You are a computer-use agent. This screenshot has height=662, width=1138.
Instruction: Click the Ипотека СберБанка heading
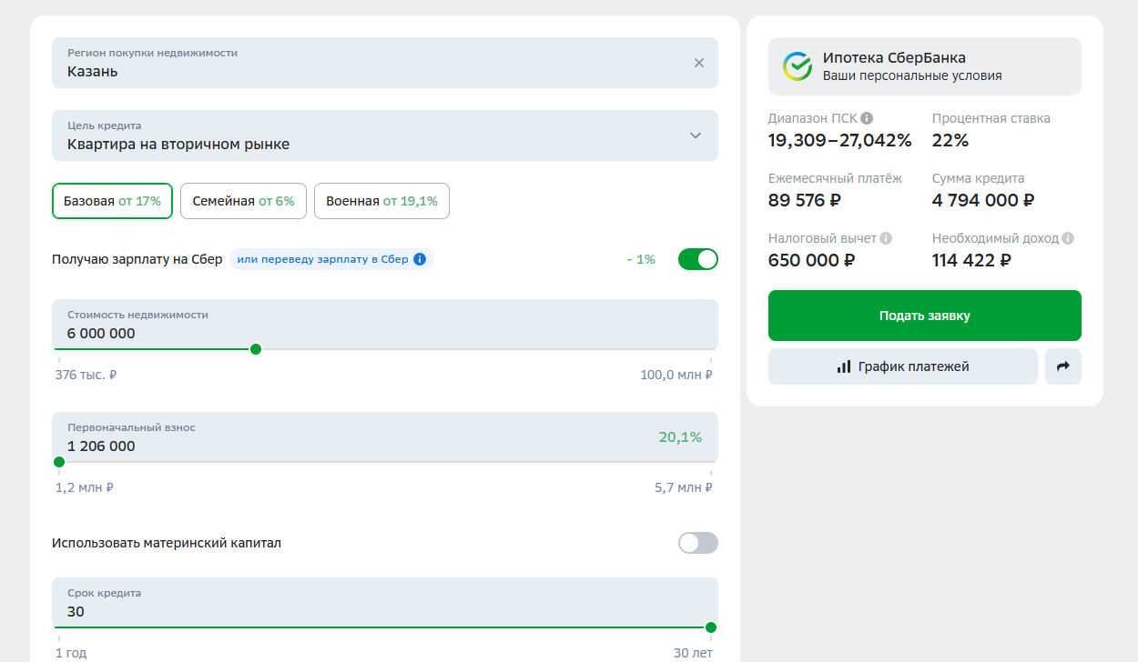coord(894,58)
